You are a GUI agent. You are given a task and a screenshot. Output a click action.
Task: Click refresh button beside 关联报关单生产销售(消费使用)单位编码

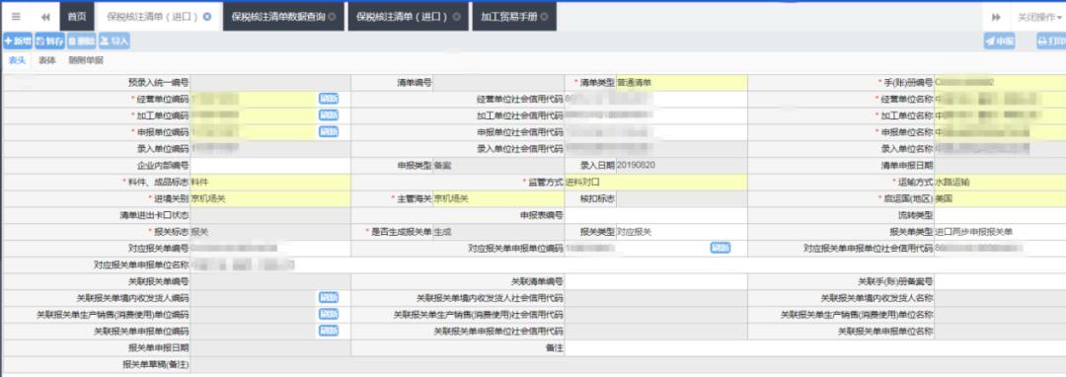coord(329,315)
